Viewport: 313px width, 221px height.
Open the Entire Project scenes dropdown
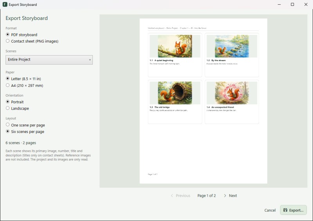point(49,60)
